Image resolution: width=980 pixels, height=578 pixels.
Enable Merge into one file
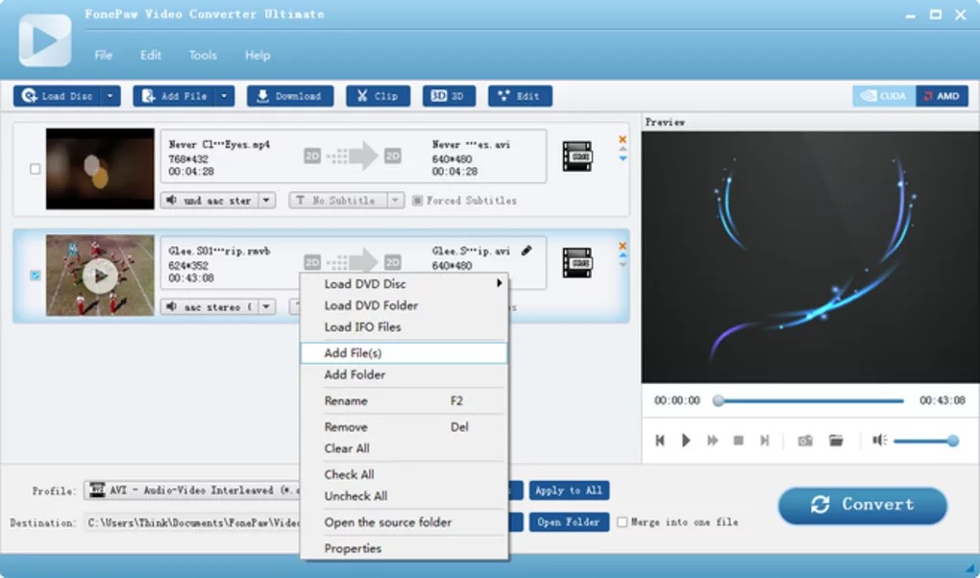tap(624, 522)
